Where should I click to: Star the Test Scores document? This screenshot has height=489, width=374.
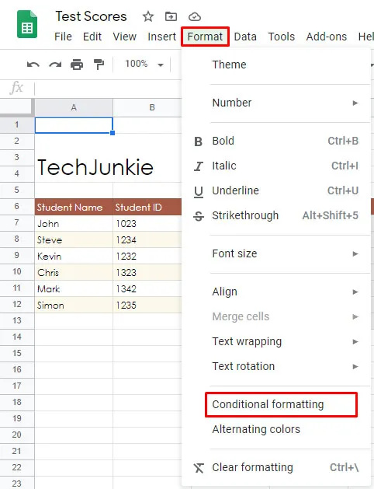[148, 16]
